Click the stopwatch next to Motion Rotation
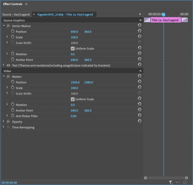 (13, 105)
